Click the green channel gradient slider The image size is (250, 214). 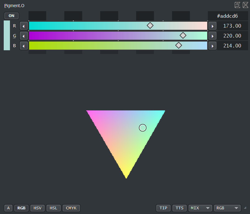pos(118,36)
